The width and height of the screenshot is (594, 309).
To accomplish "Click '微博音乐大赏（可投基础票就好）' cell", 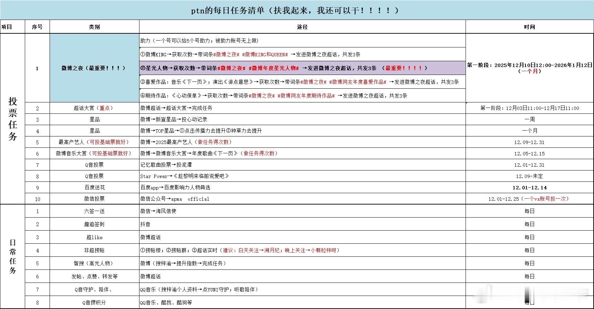I will [x=94, y=153].
